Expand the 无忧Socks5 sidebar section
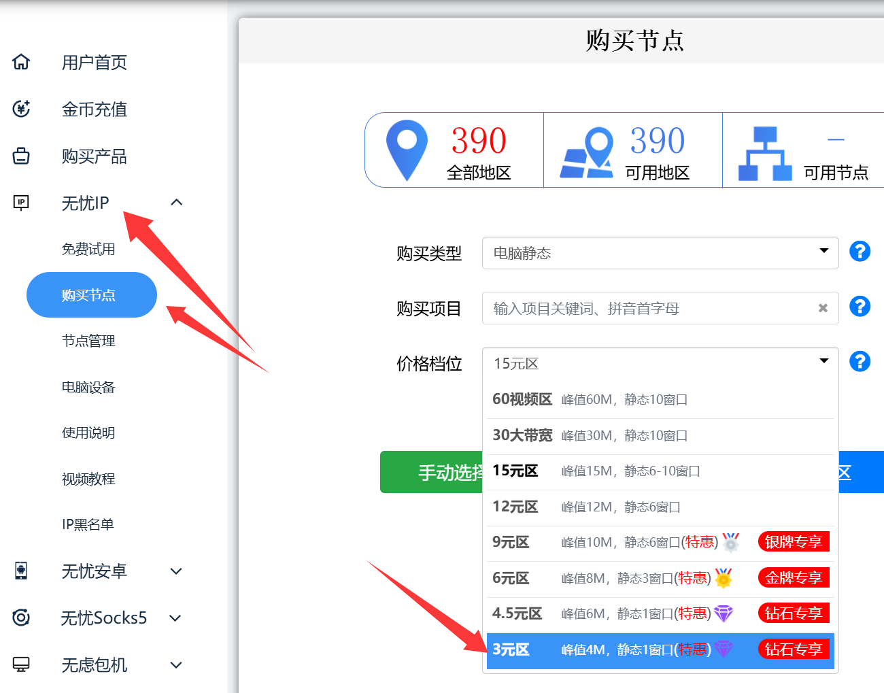 [x=175, y=618]
